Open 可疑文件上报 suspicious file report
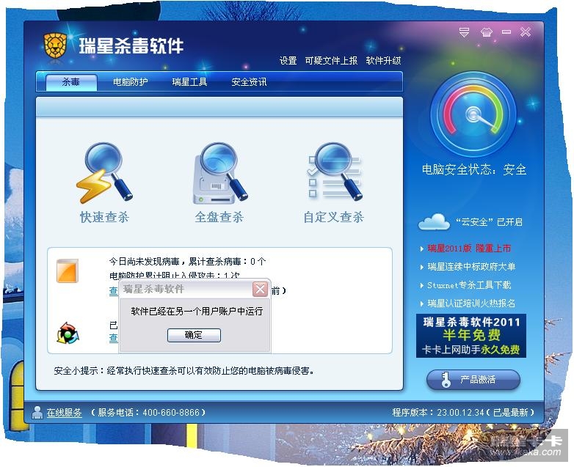Viewport: 574px width, 467px height. [331, 61]
